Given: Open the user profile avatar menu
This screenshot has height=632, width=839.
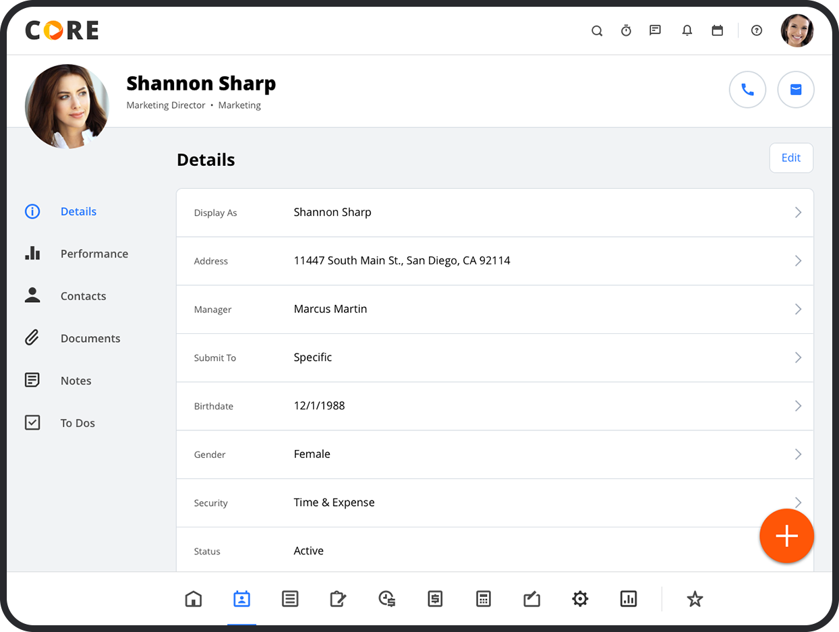Looking at the screenshot, I should pos(797,30).
